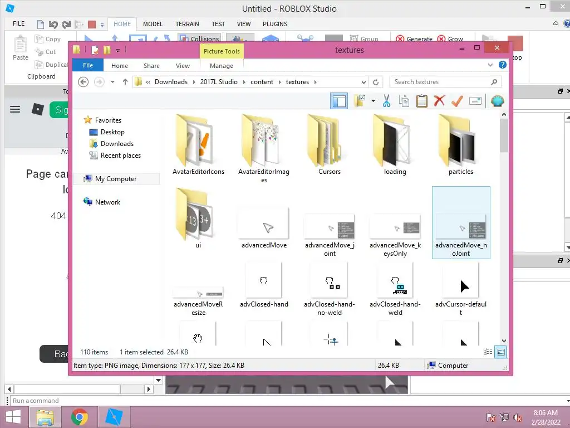Open Chrome from the Windows taskbar

click(80, 417)
